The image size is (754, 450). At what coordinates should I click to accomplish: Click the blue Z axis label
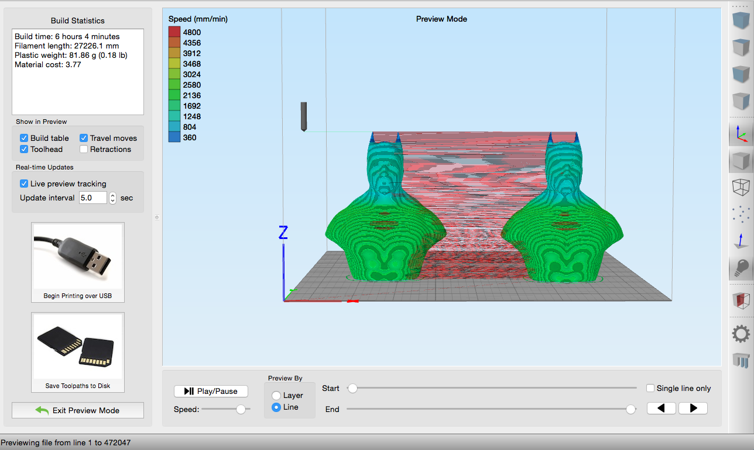point(283,233)
